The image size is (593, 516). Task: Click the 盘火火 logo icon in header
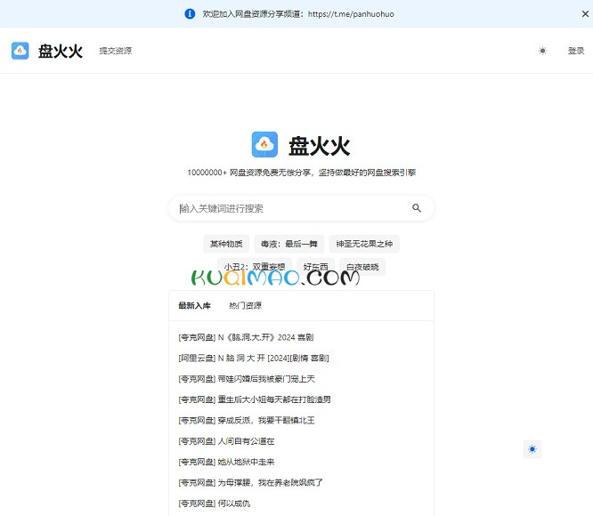tap(20, 51)
